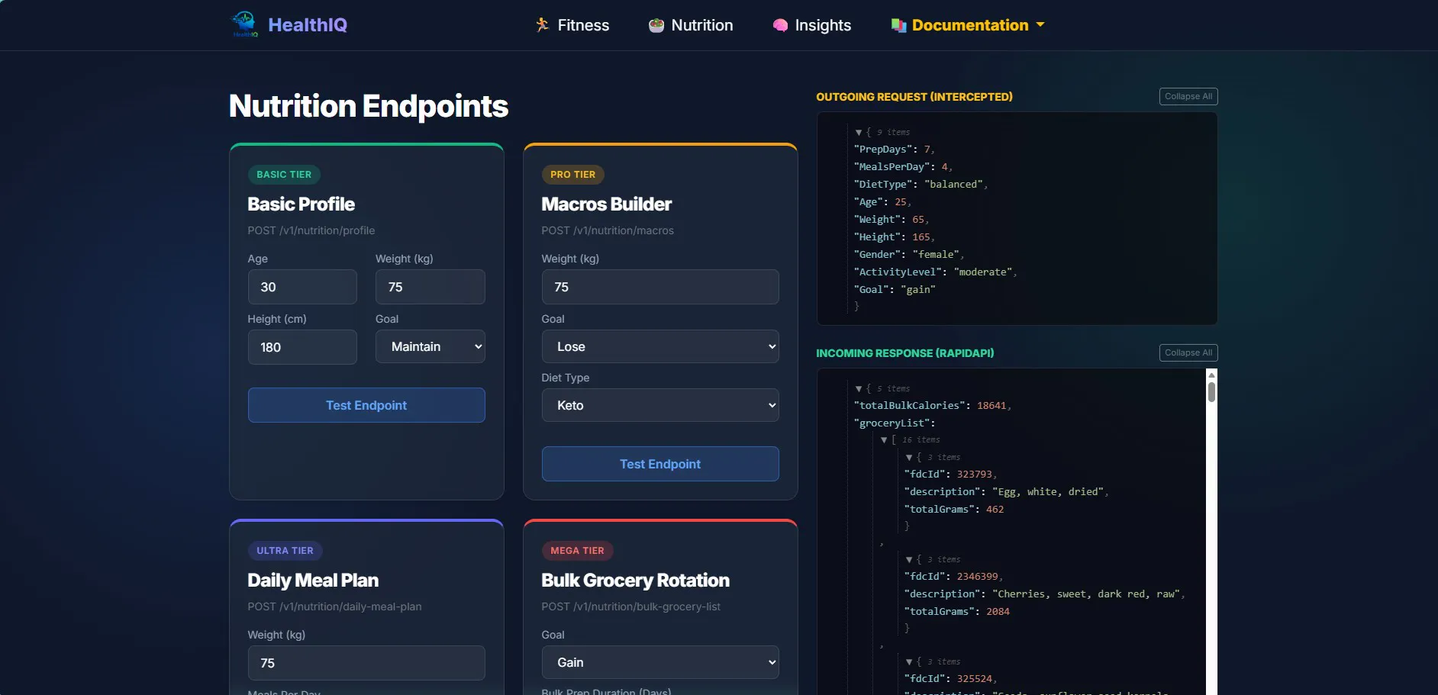The width and height of the screenshot is (1438, 695).
Task: Click the "totalGrams": 2084 line
Action: (x=956, y=612)
